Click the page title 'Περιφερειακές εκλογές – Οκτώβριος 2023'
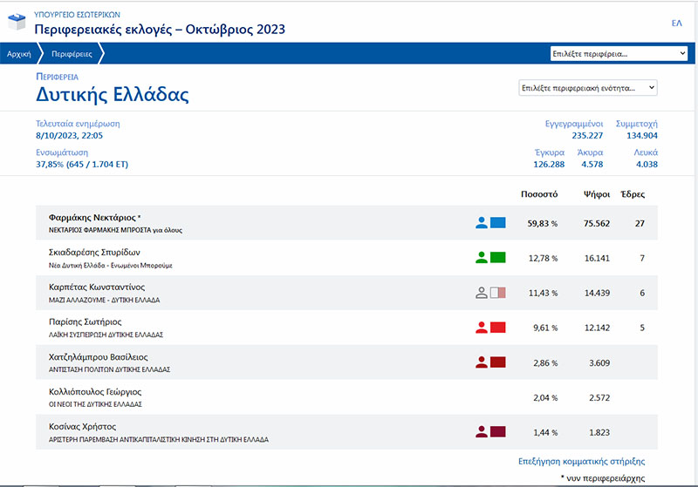698x487 pixels. (159, 30)
